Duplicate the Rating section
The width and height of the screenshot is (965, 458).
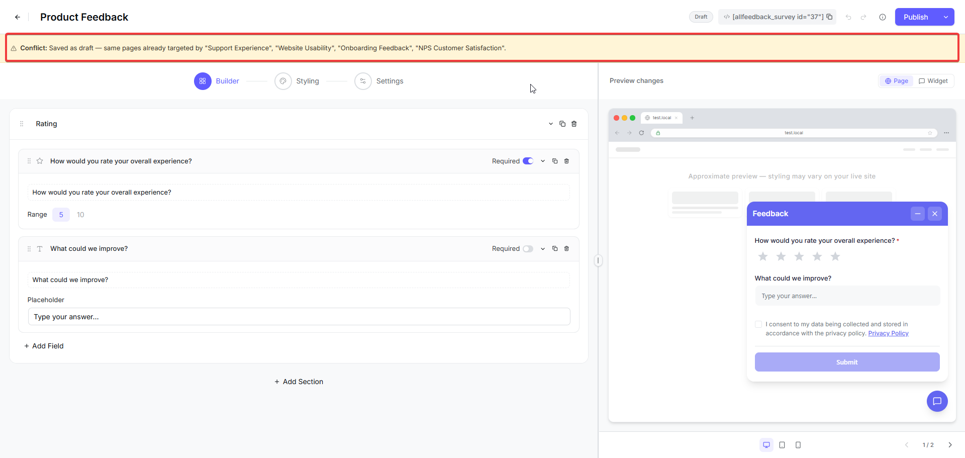pos(562,124)
